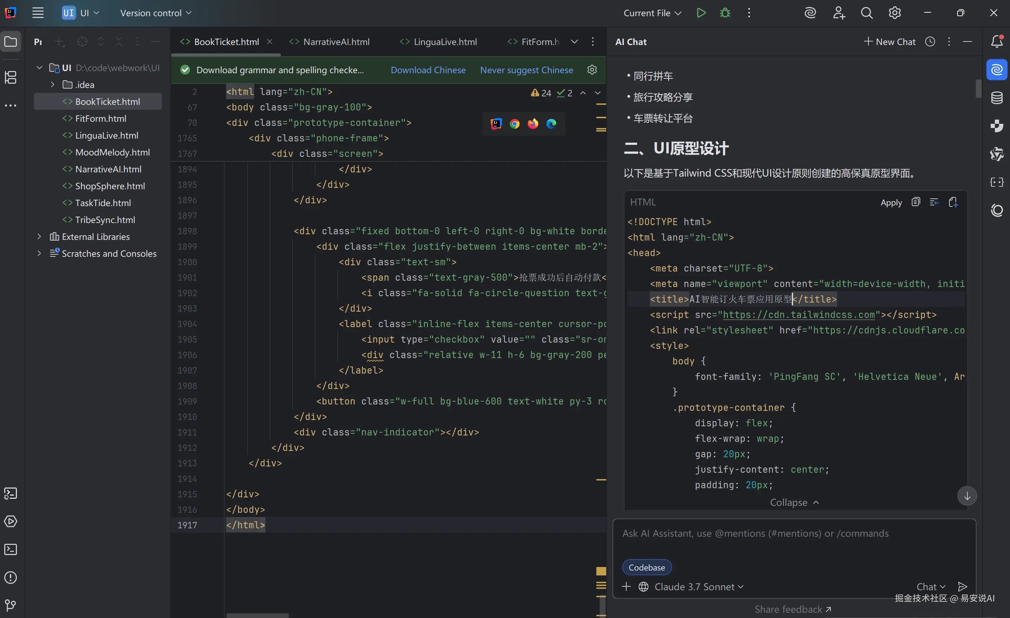The image size is (1010, 618).
Task: Open the Version control dropdown
Action: pos(156,13)
